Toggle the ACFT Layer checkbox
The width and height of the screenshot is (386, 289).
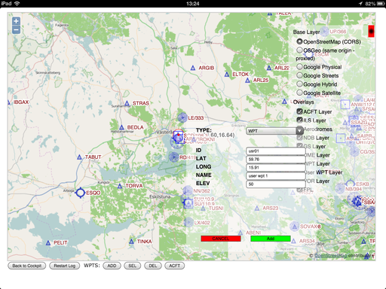point(299,111)
